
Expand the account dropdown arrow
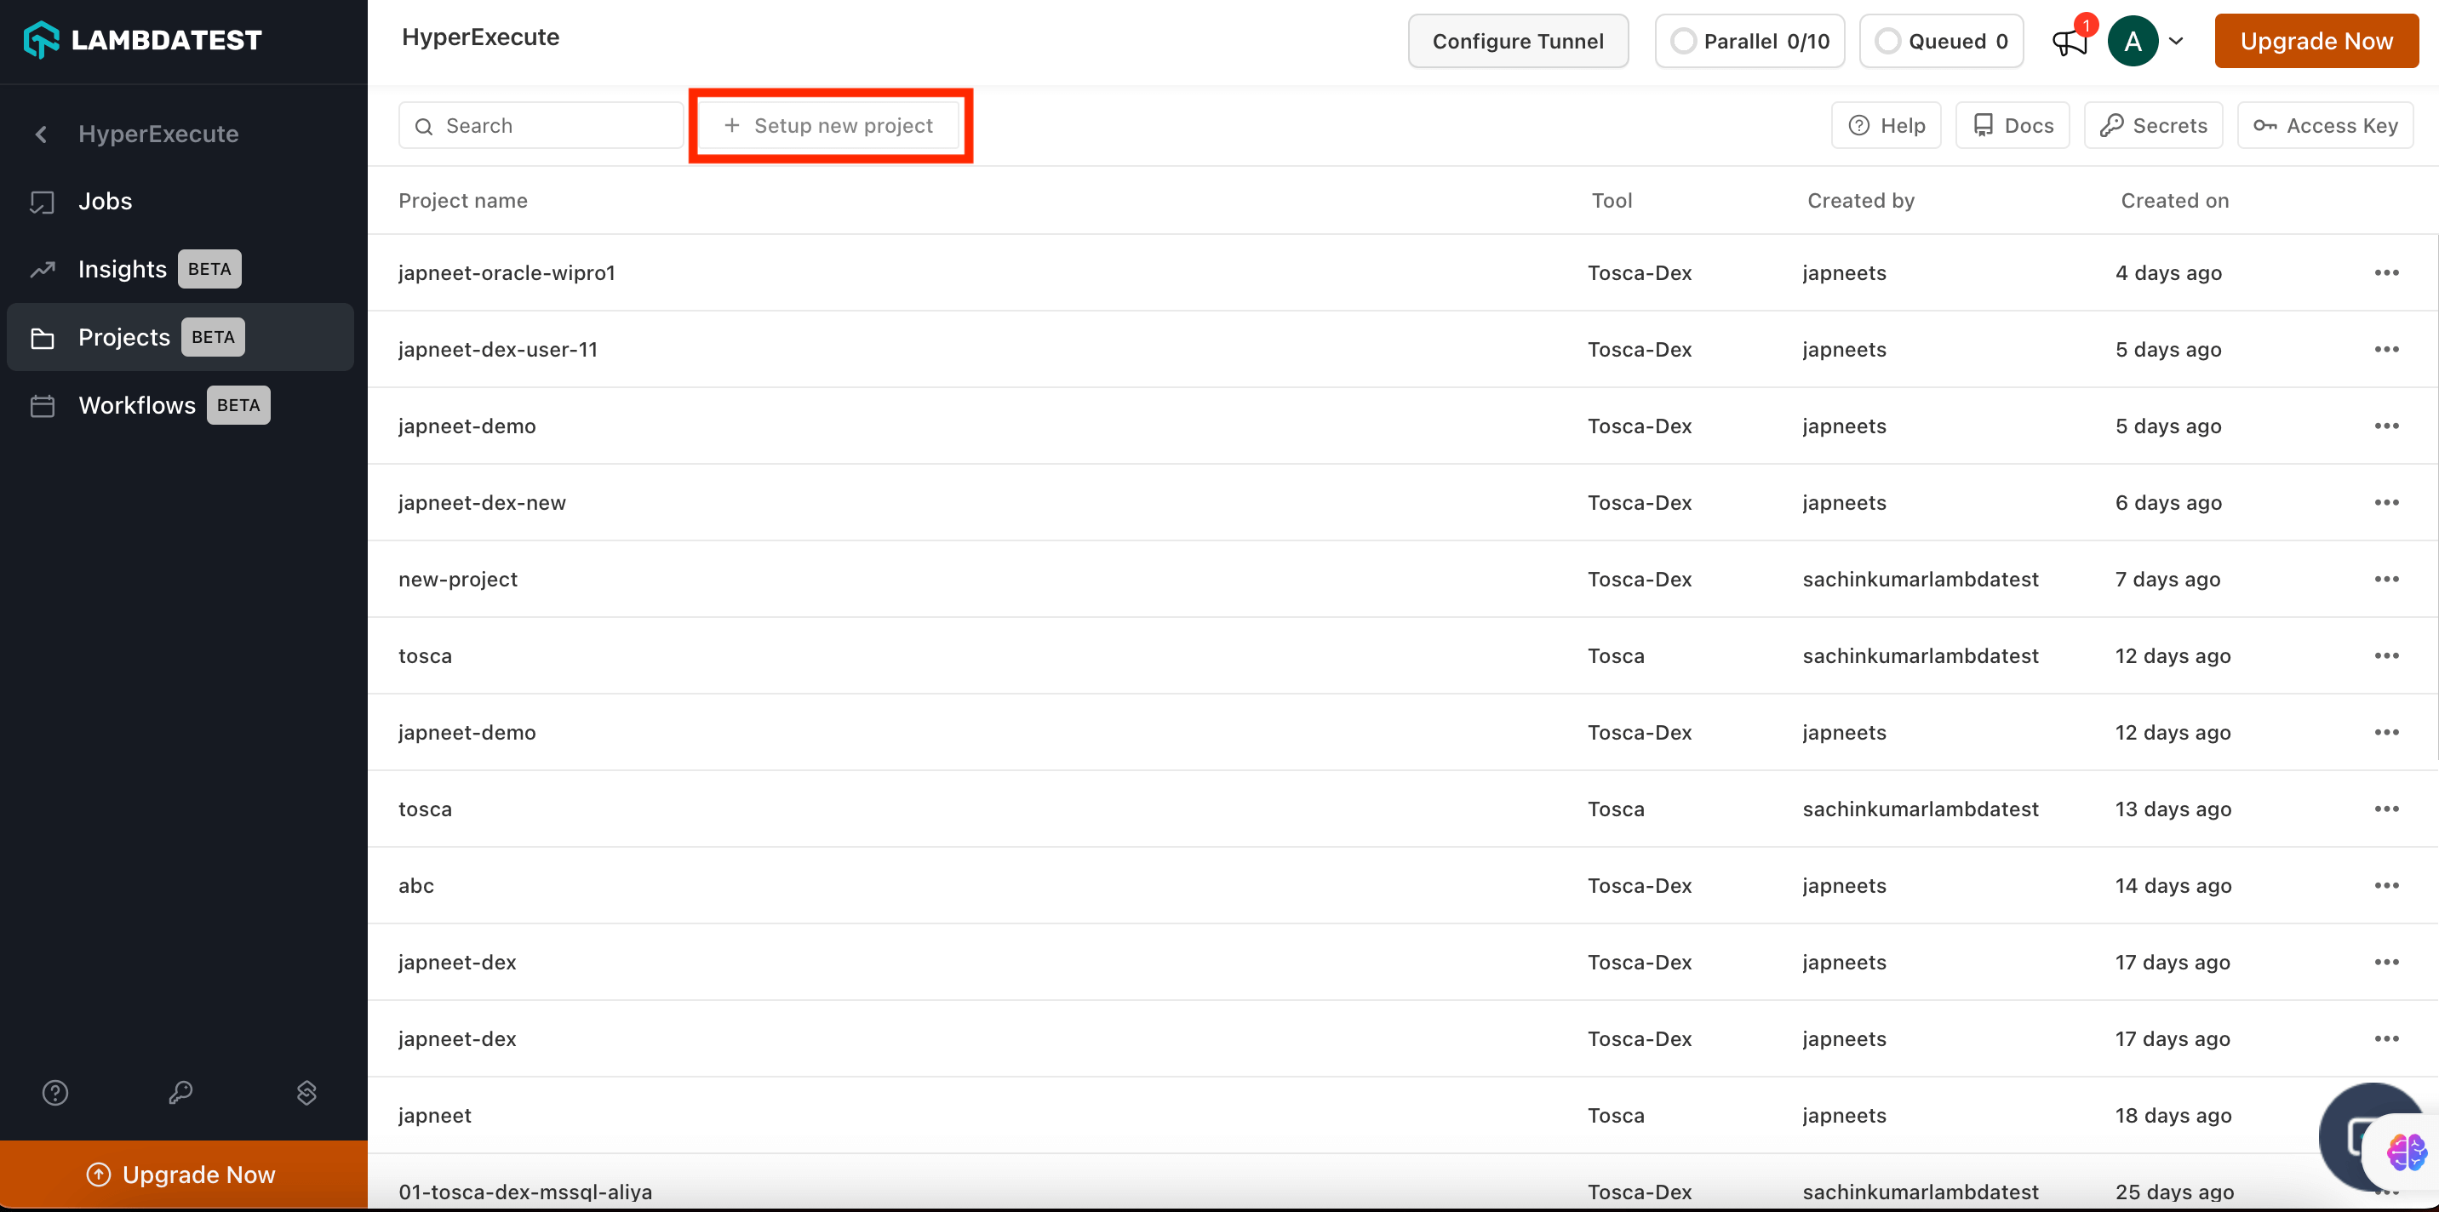[2177, 42]
